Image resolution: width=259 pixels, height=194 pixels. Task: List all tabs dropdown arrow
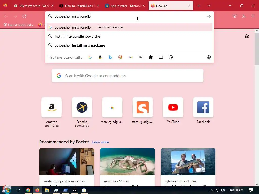(x=209, y=6)
